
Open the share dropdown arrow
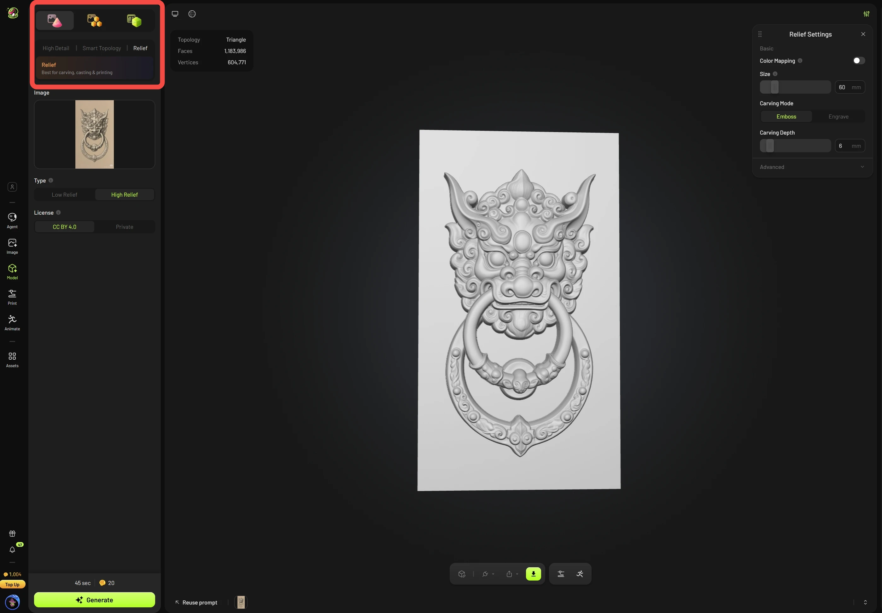pyautogui.click(x=517, y=574)
